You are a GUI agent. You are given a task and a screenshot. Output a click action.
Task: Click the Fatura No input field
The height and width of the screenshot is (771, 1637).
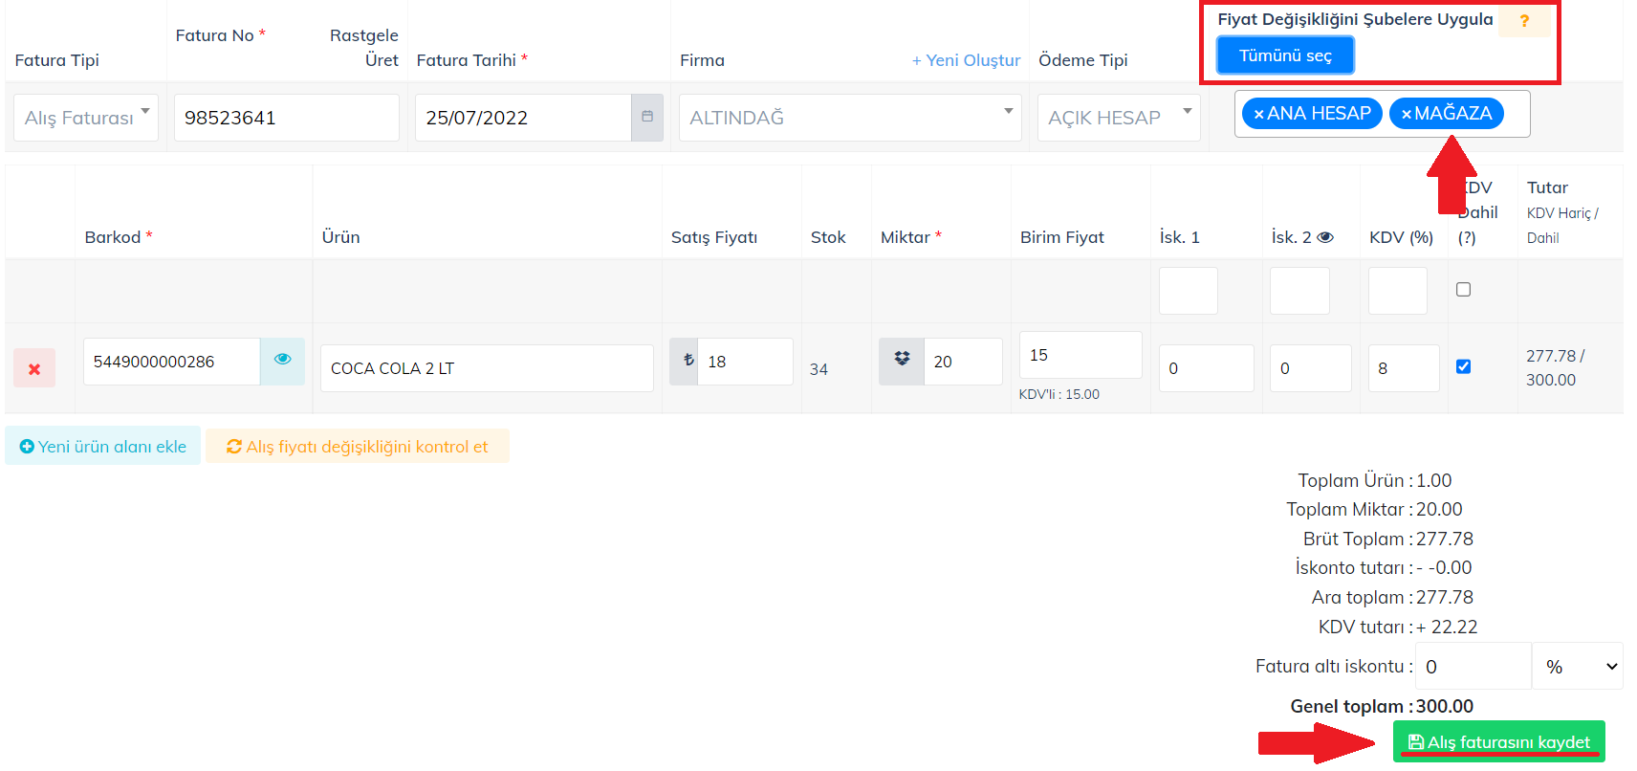point(287,118)
